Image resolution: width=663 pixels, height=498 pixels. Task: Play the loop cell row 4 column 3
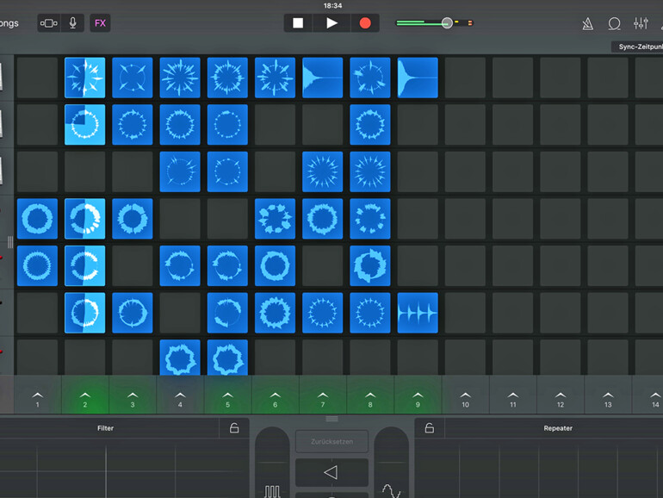point(133,219)
